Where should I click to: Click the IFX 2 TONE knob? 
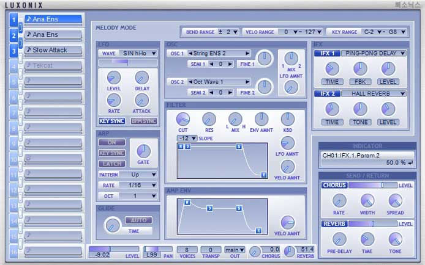coord(360,109)
